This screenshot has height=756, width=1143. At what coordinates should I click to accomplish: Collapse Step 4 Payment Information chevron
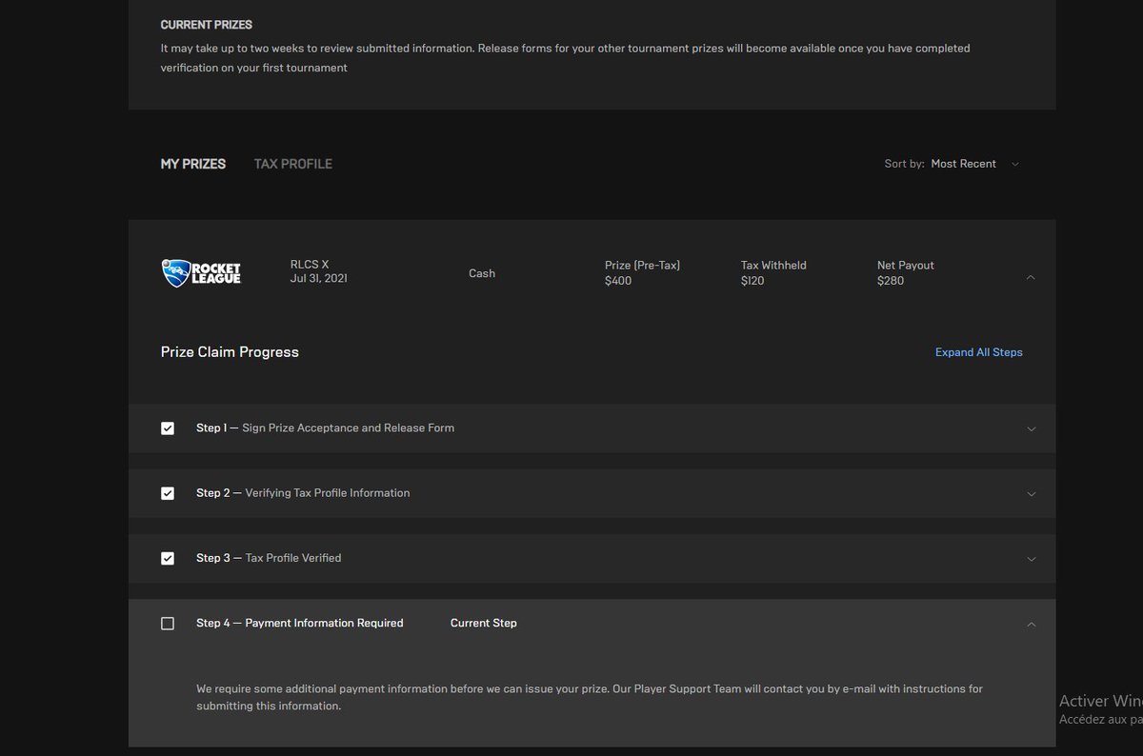pos(1031,624)
